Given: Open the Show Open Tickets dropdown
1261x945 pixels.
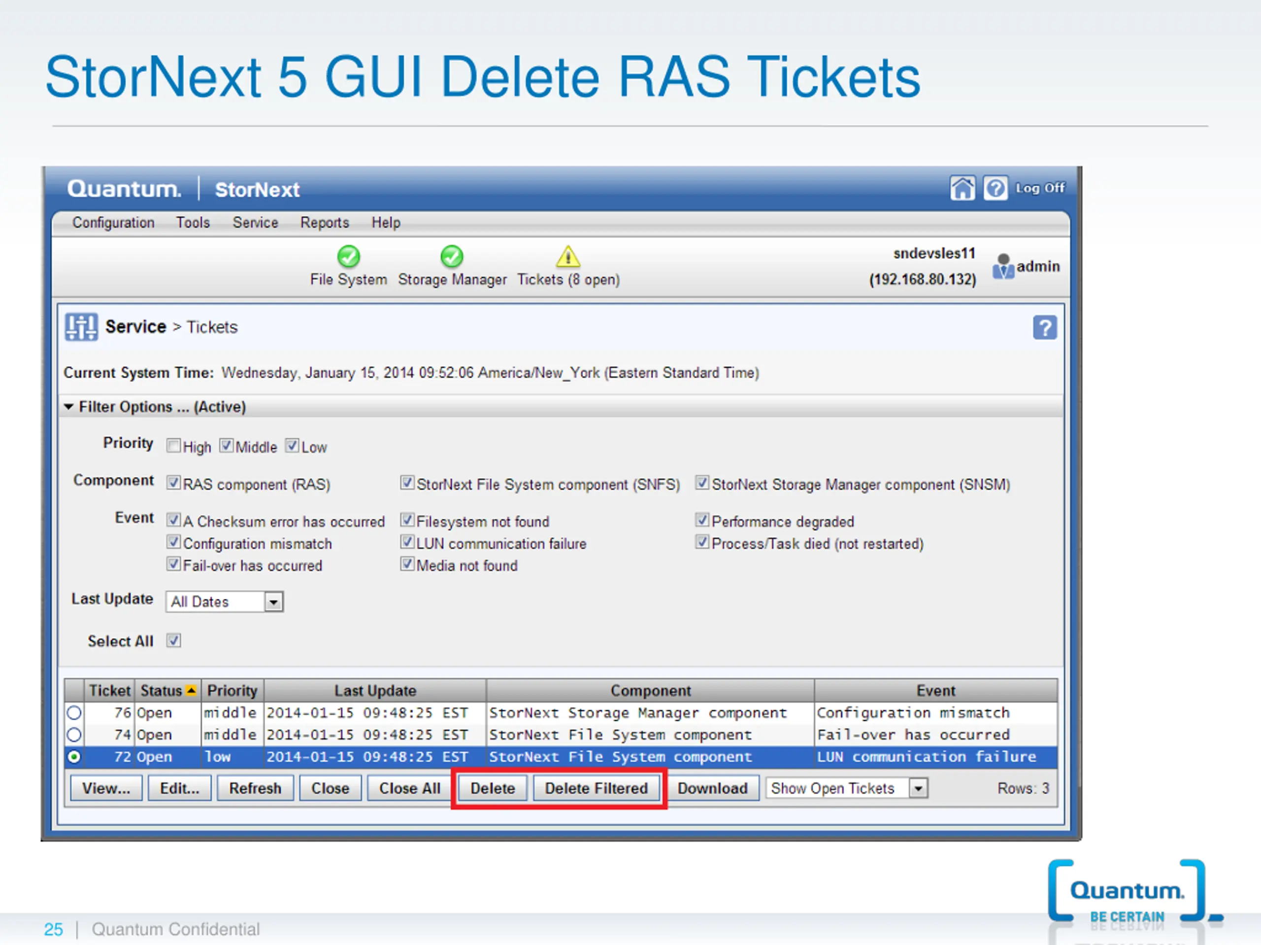Looking at the screenshot, I should point(847,788).
